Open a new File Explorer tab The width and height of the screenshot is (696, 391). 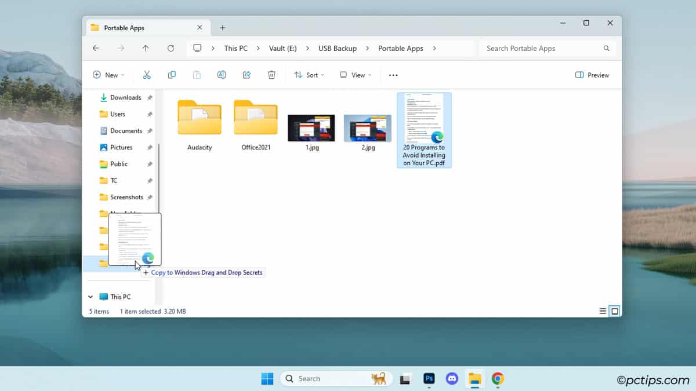223,27
